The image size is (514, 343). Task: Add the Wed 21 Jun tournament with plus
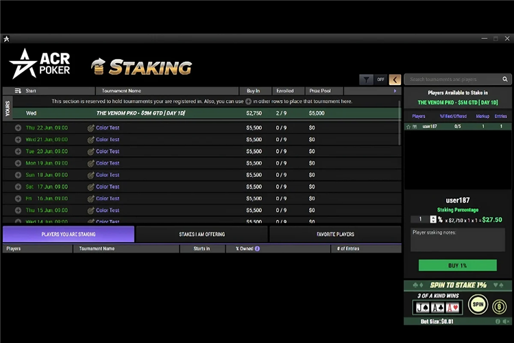click(18, 139)
